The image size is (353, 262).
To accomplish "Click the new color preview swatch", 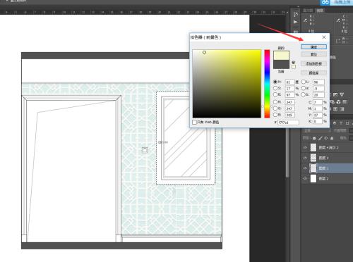I will (x=281, y=56).
